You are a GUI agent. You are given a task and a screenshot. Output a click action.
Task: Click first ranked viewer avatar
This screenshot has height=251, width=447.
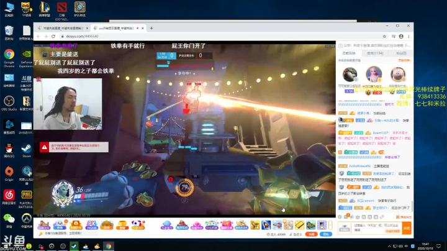(350, 75)
